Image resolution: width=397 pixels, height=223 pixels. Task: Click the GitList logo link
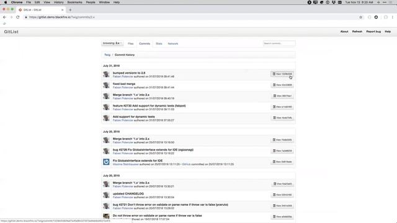[11, 32]
